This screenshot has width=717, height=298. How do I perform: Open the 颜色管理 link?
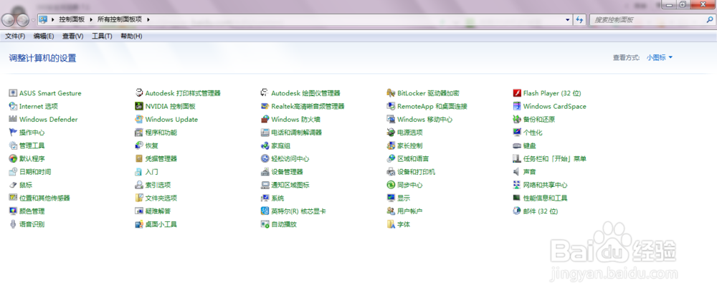(x=32, y=211)
